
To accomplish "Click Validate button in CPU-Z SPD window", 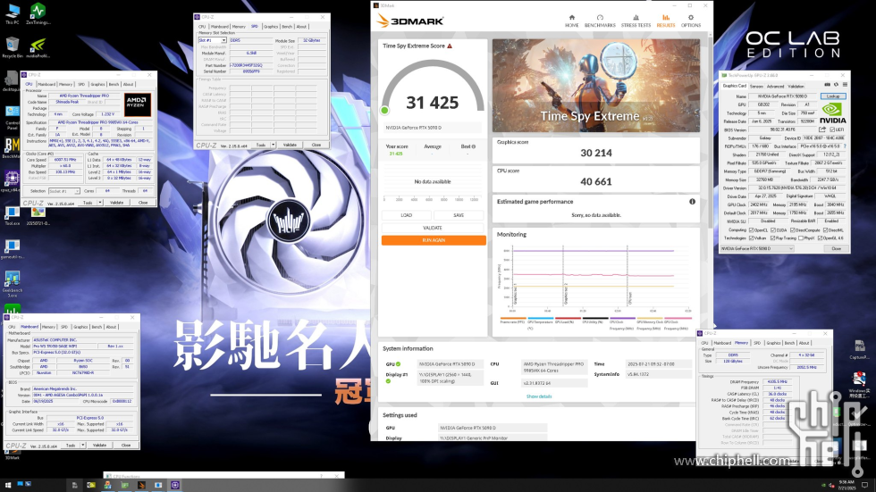I will tap(290, 145).
